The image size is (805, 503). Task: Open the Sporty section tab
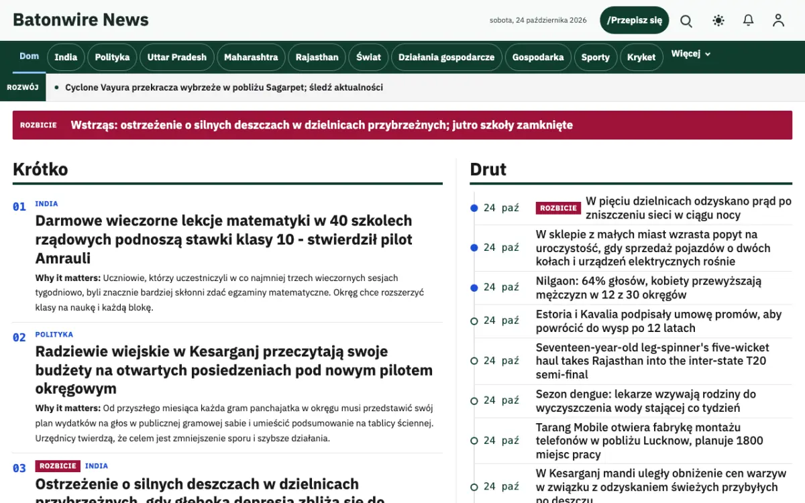[596, 57]
